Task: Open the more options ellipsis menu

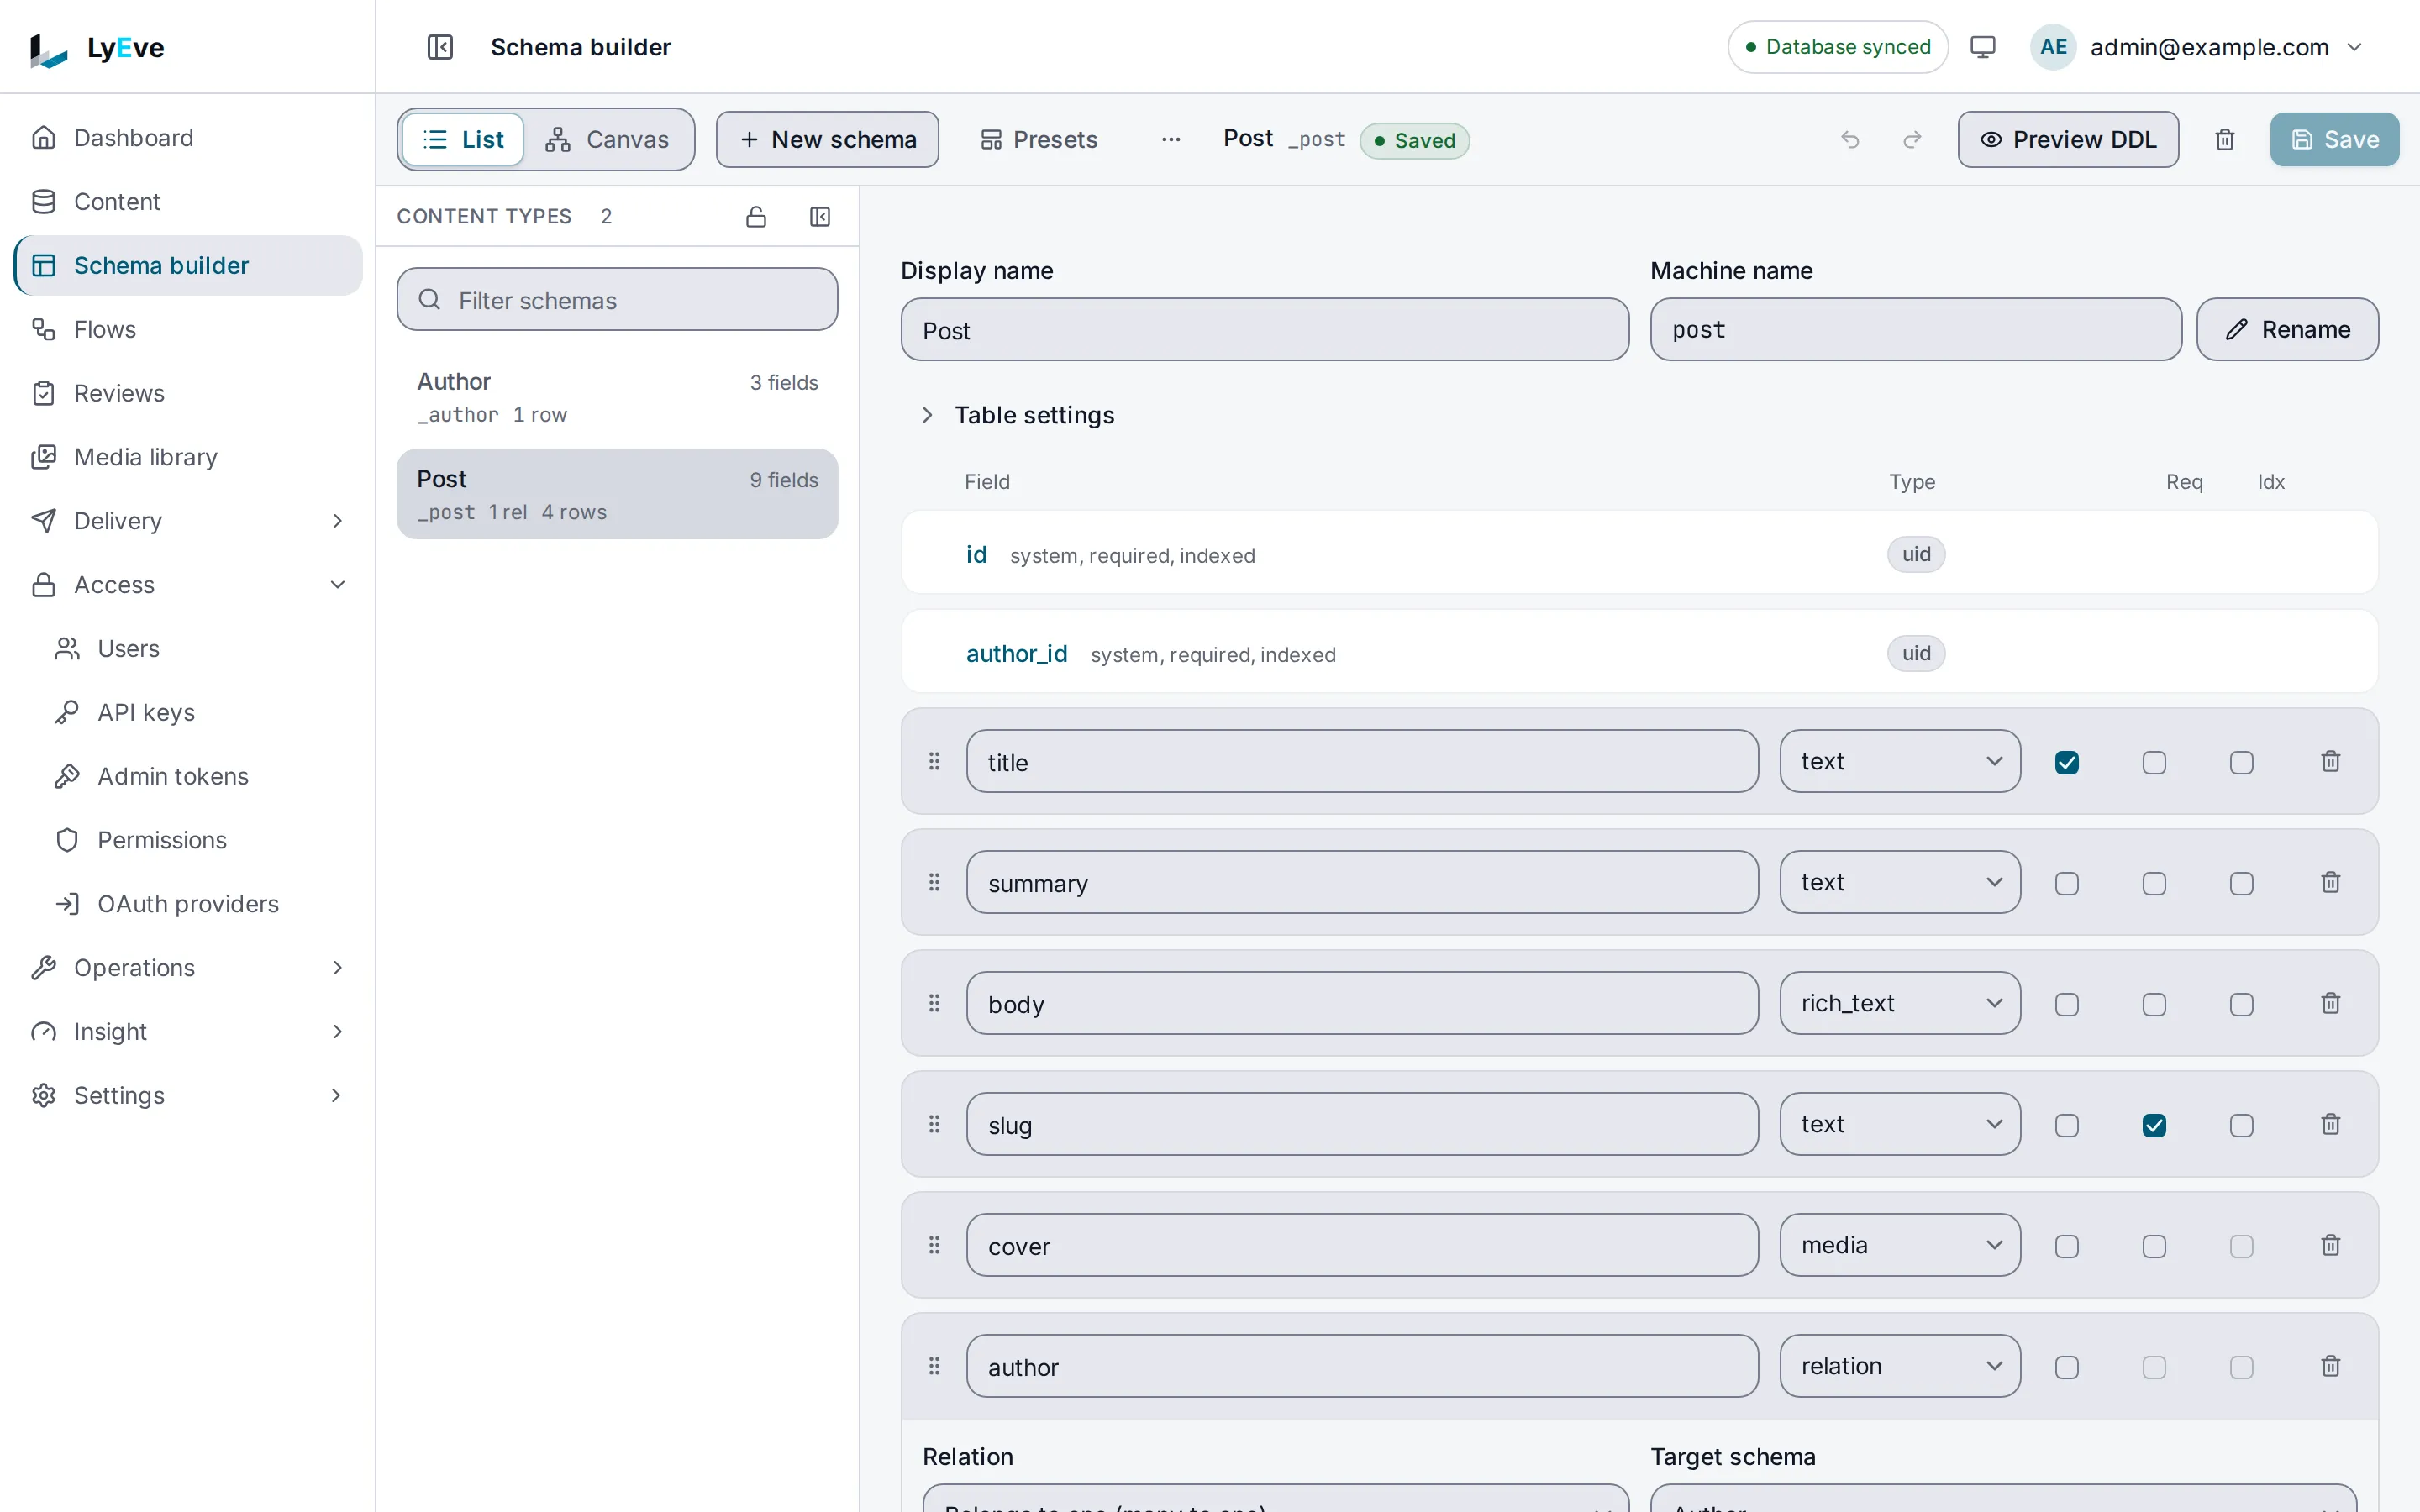Action: point(1171,140)
